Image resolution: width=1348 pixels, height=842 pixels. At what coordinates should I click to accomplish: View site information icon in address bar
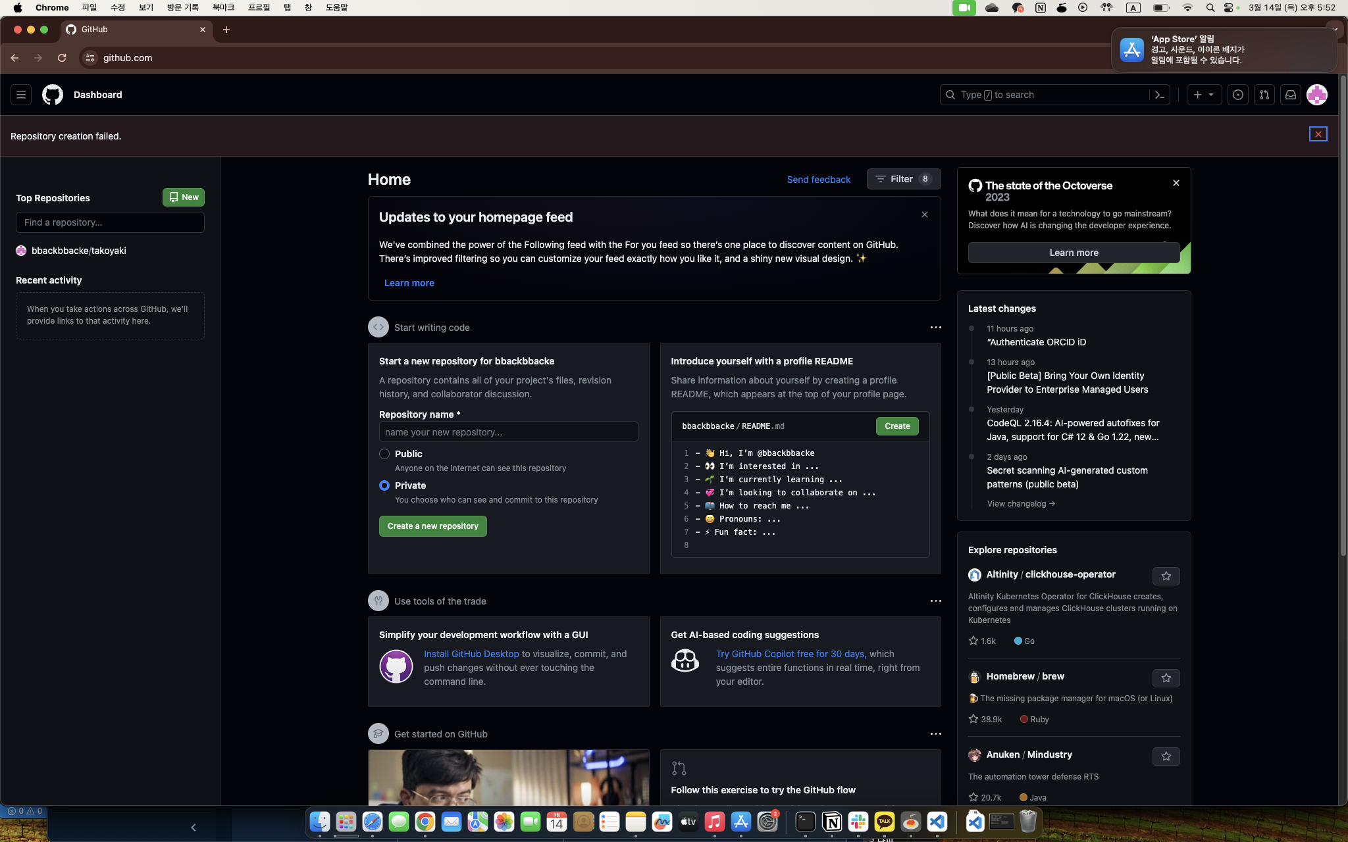90,58
